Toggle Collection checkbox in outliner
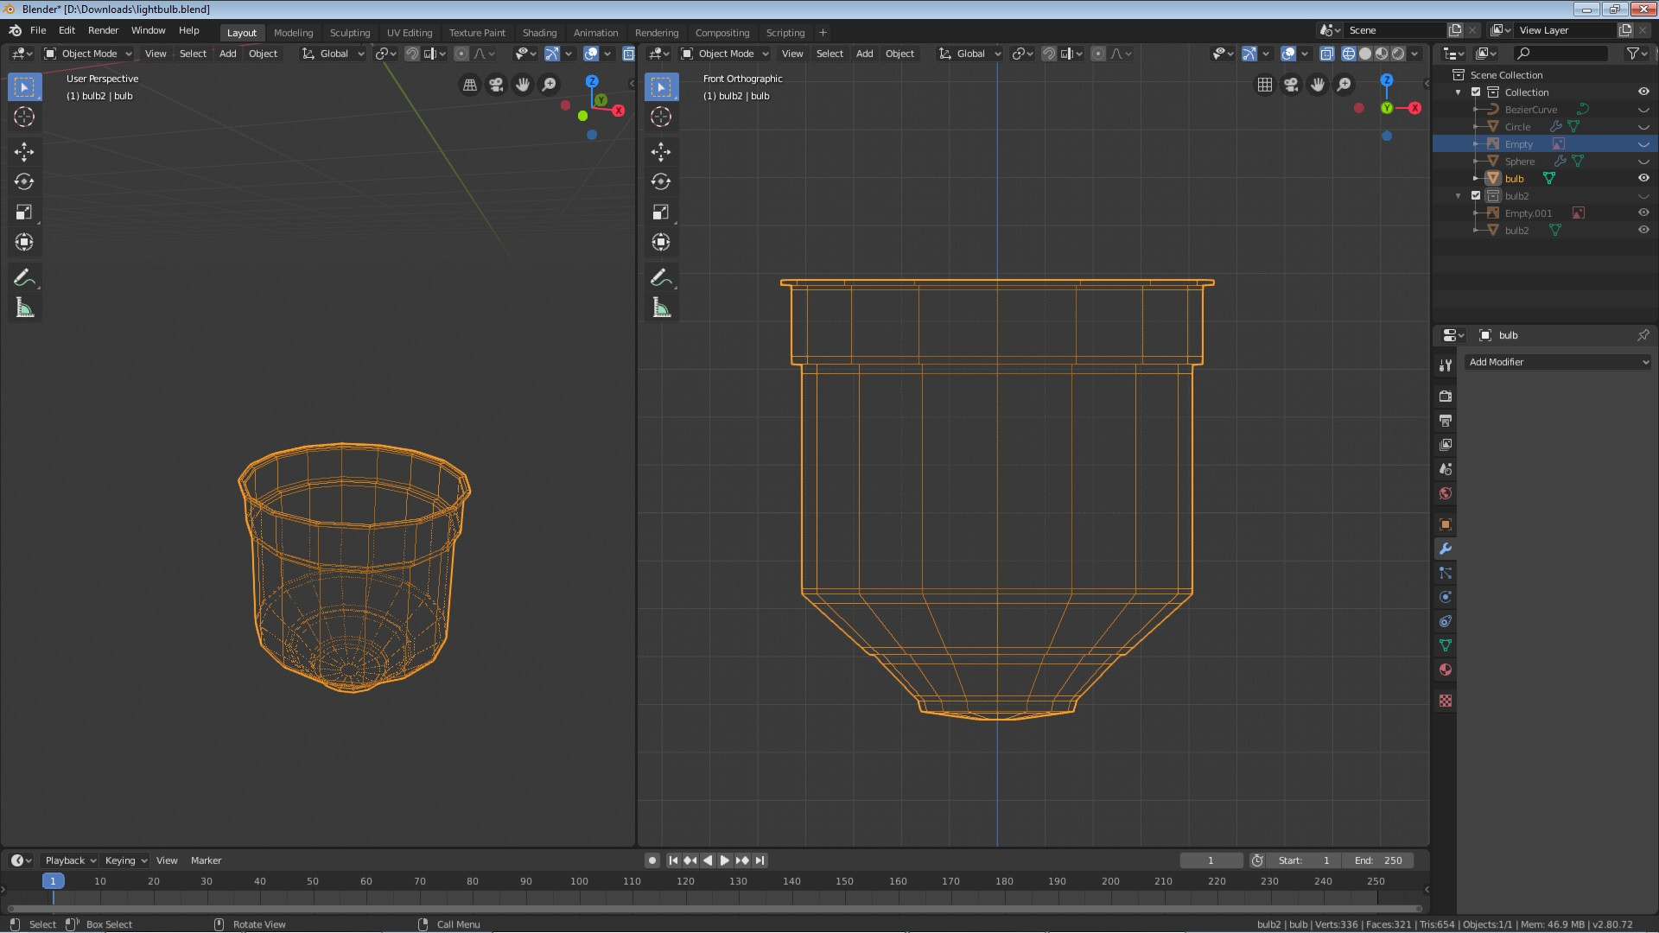 coord(1476,92)
